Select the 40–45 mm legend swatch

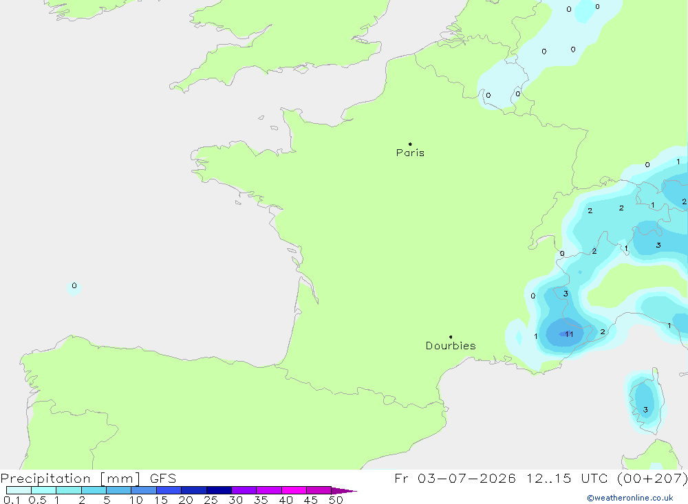294,490
